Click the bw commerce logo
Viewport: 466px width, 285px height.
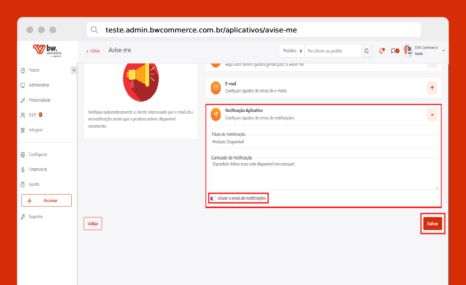[47, 51]
